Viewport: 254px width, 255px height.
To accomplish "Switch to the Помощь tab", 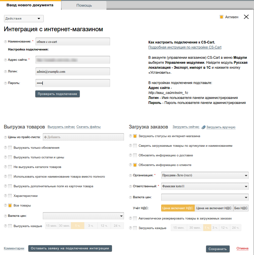I will [x=84, y=5].
